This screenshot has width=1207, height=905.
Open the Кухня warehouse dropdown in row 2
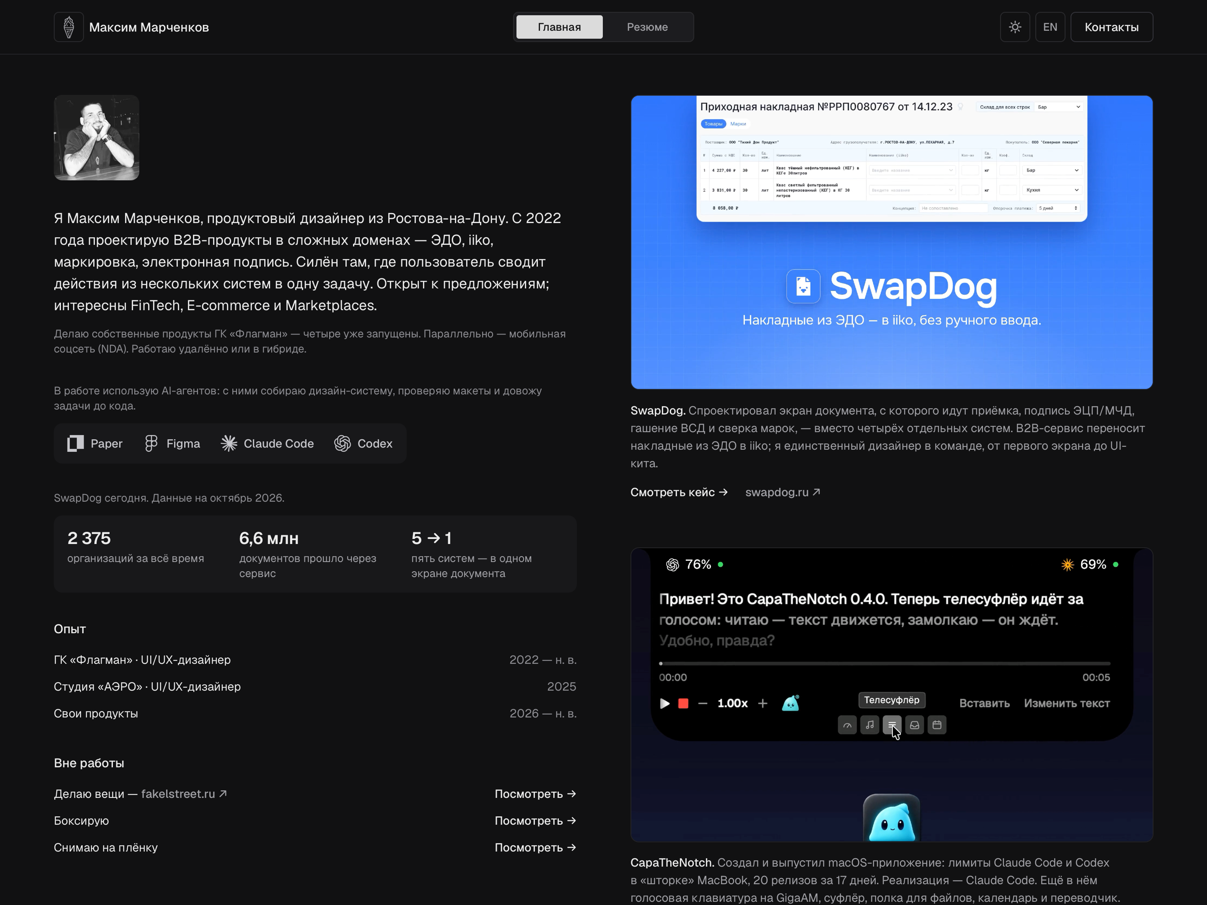click(1052, 190)
